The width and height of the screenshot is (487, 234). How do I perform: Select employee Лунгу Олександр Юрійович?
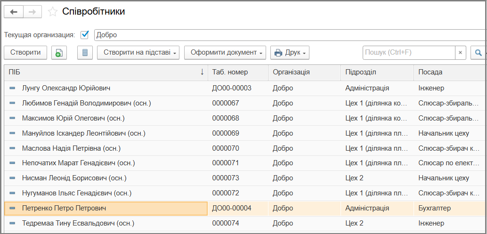click(66, 89)
